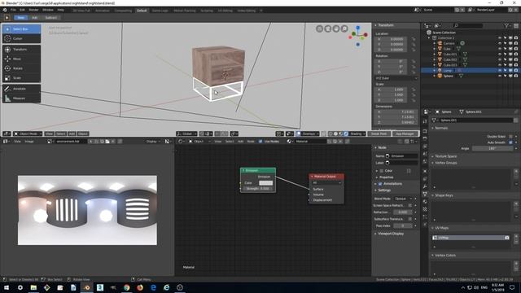Click the Emission node color swatch

266,182
